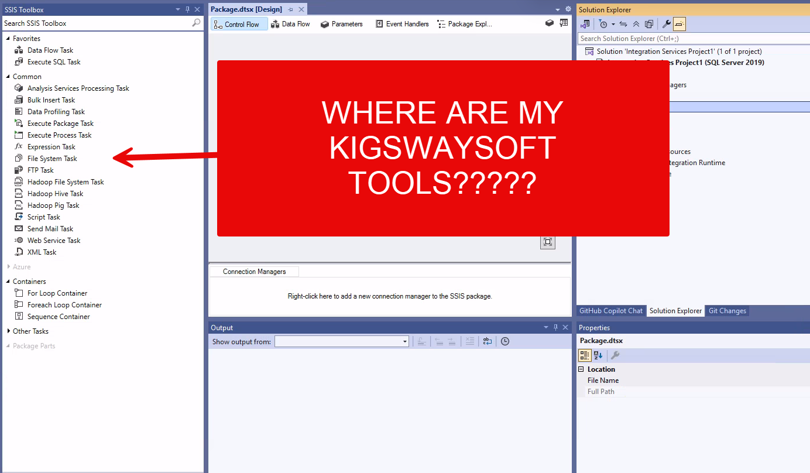Open Event Handlers tab
The width and height of the screenshot is (810, 473).
(x=402, y=24)
